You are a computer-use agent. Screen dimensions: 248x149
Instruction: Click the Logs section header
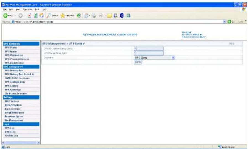[21, 124]
